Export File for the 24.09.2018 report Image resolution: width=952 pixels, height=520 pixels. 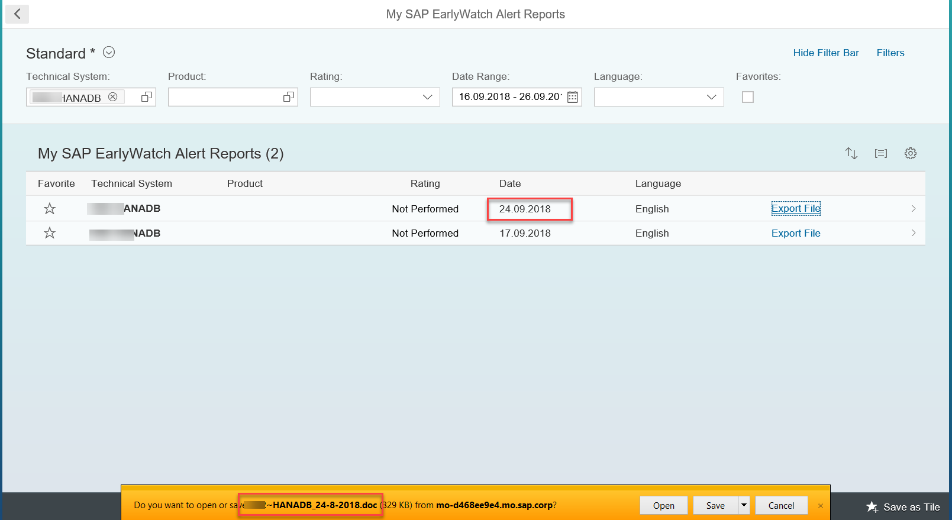(x=796, y=208)
